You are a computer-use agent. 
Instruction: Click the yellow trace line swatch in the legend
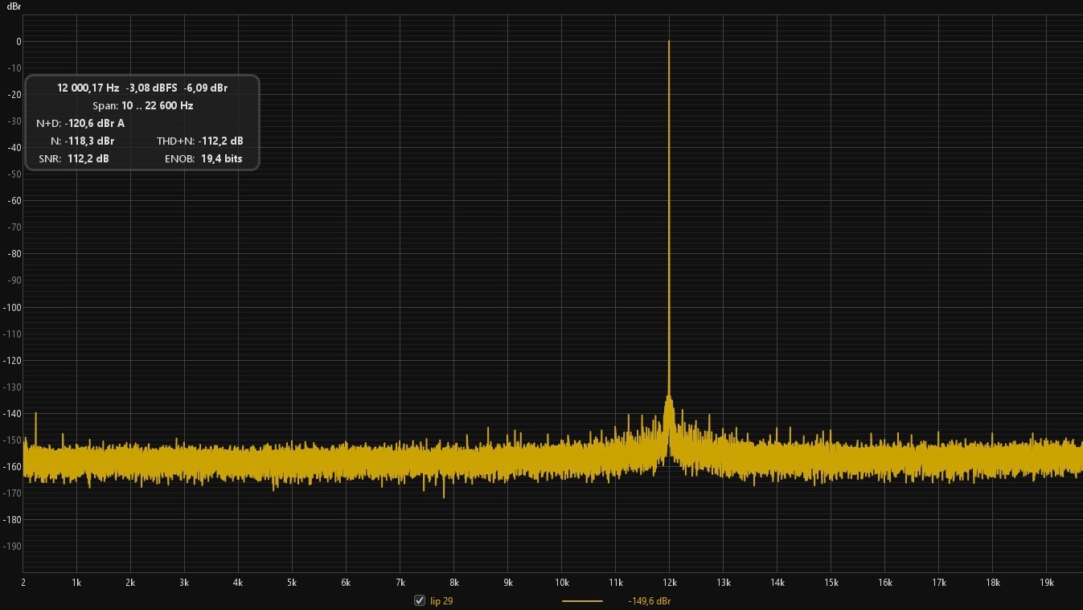[x=582, y=600]
